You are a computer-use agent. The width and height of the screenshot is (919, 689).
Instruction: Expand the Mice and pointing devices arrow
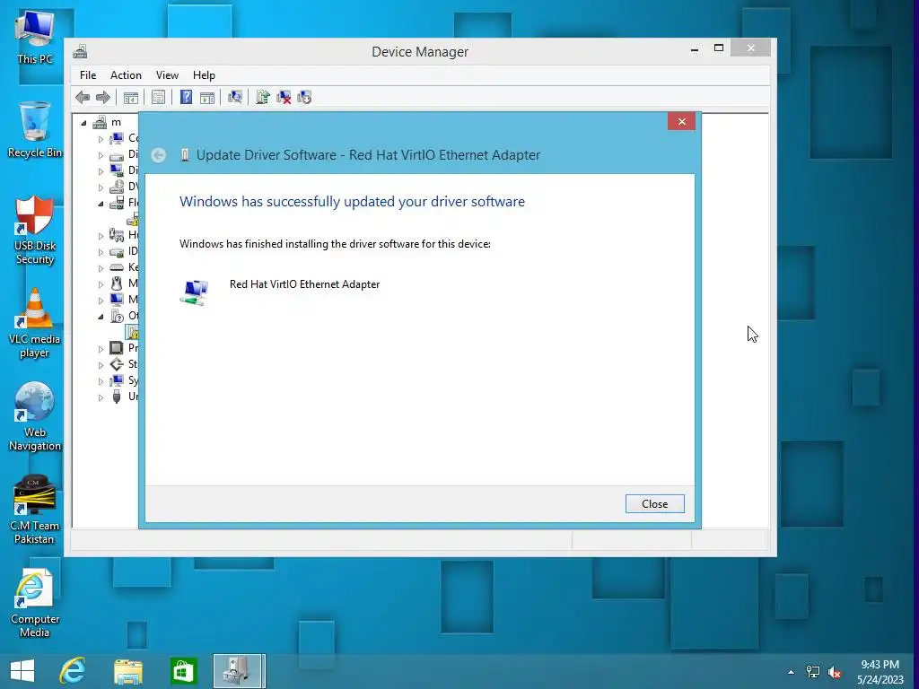101,284
